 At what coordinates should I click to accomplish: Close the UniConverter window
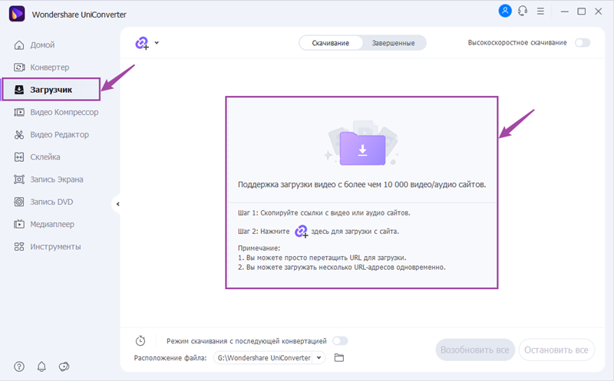pyautogui.click(x=599, y=11)
